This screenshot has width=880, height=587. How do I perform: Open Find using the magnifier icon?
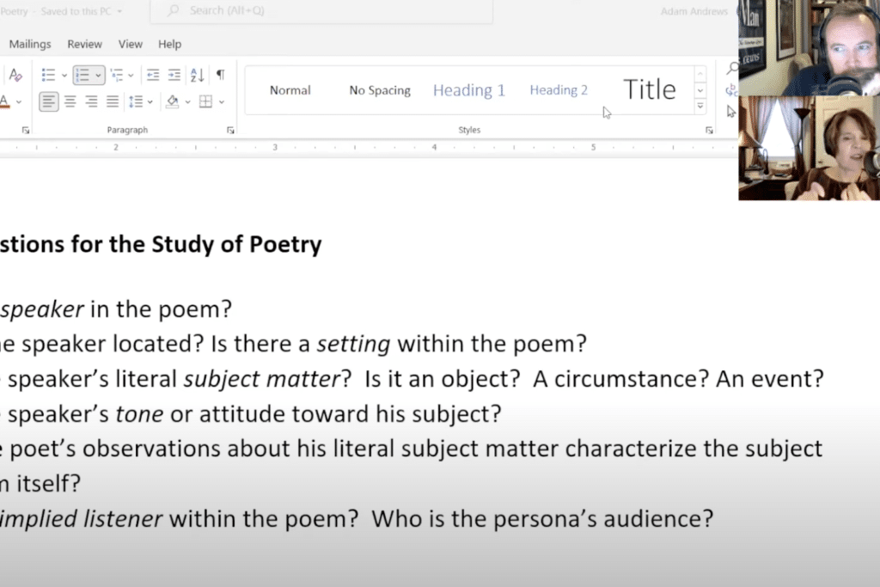click(x=731, y=67)
